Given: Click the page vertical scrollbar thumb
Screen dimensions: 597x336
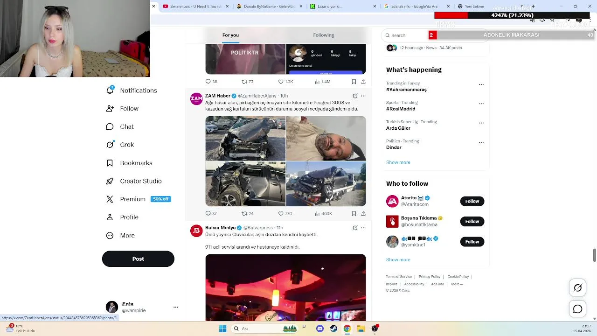Looking at the screenshot, I should click(594, 255).
